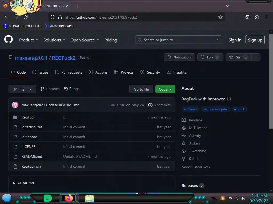Switch to the Projects tab
The width and height of the screenshot is (273, 204).
124,72
